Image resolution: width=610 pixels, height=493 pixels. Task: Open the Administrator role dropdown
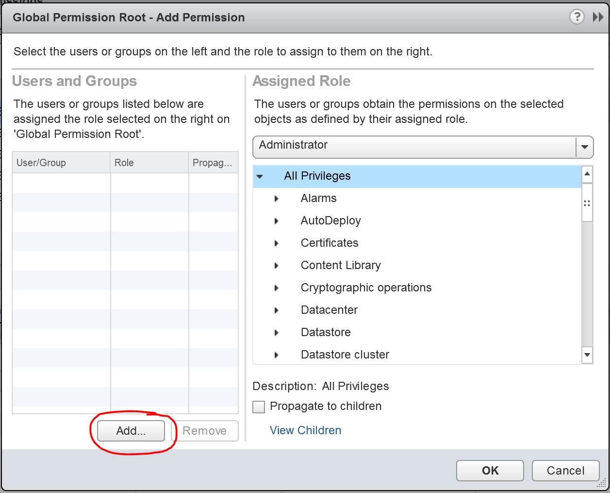tap(423, 146)
